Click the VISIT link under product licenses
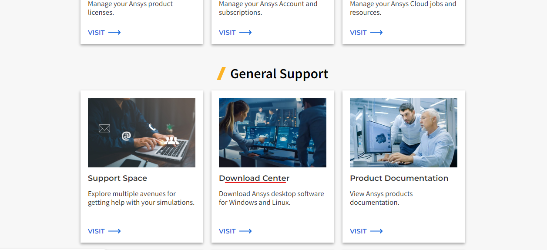 [x=96, y=33]
